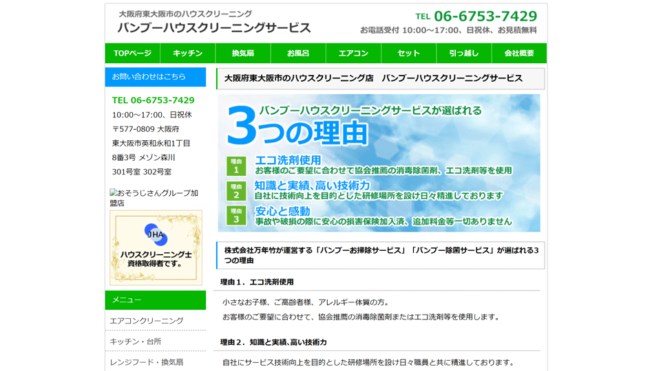Click the 301号室 302号室 address line
The image size is (661, 371).
[x=142, y=172]
